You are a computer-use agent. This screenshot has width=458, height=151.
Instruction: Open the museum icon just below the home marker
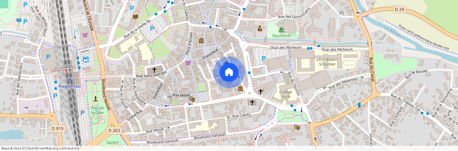click(240, 88)
